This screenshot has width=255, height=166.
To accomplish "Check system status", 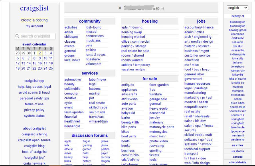I will tap(34, 116).
